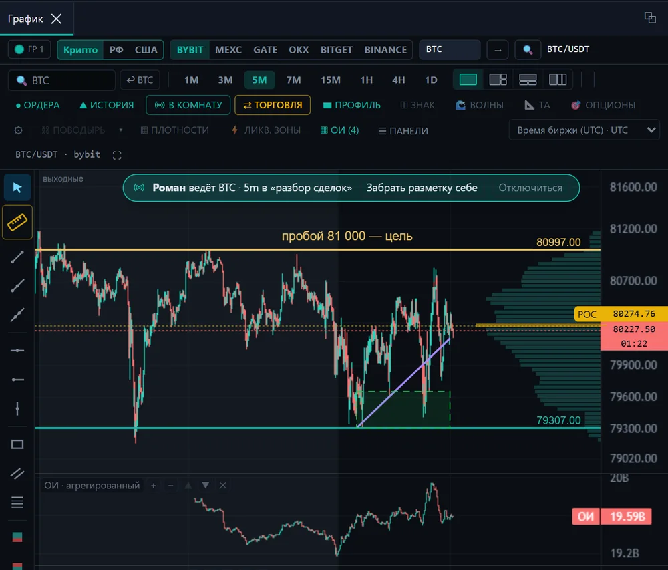Toggle the ИСТОРИЯ history overlay
Screen dimensions: 668x570
point(106,105)
